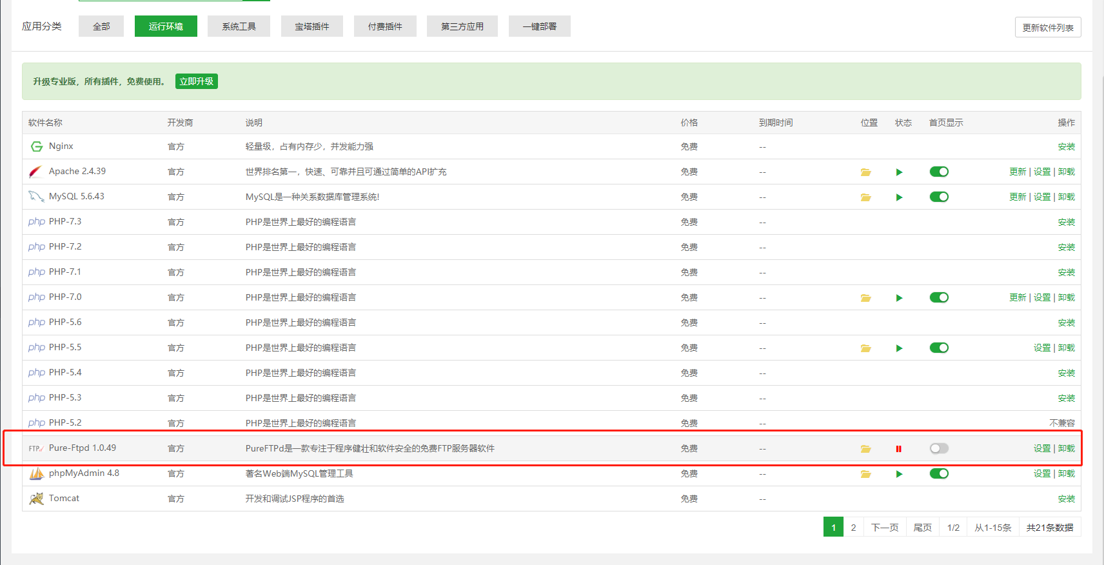This screenshot has height=565, width=1104.
Task: Click the 不兼容 label in PHP-5.2 row
Action: (1062, 423)
